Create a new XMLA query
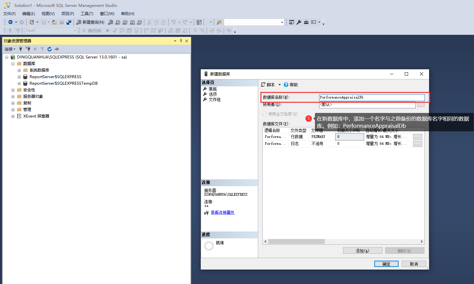Viewport: 474px width, 284px height. coord(132,22)
